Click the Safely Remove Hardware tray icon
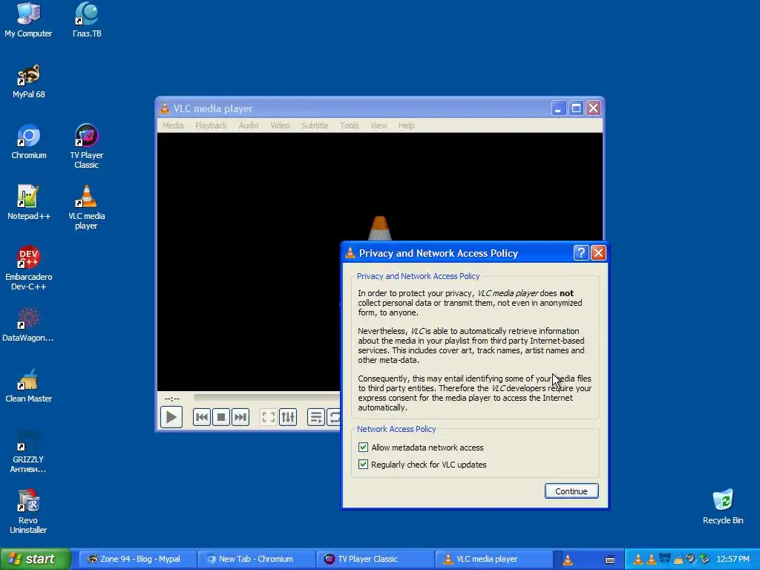 [704, 559]
